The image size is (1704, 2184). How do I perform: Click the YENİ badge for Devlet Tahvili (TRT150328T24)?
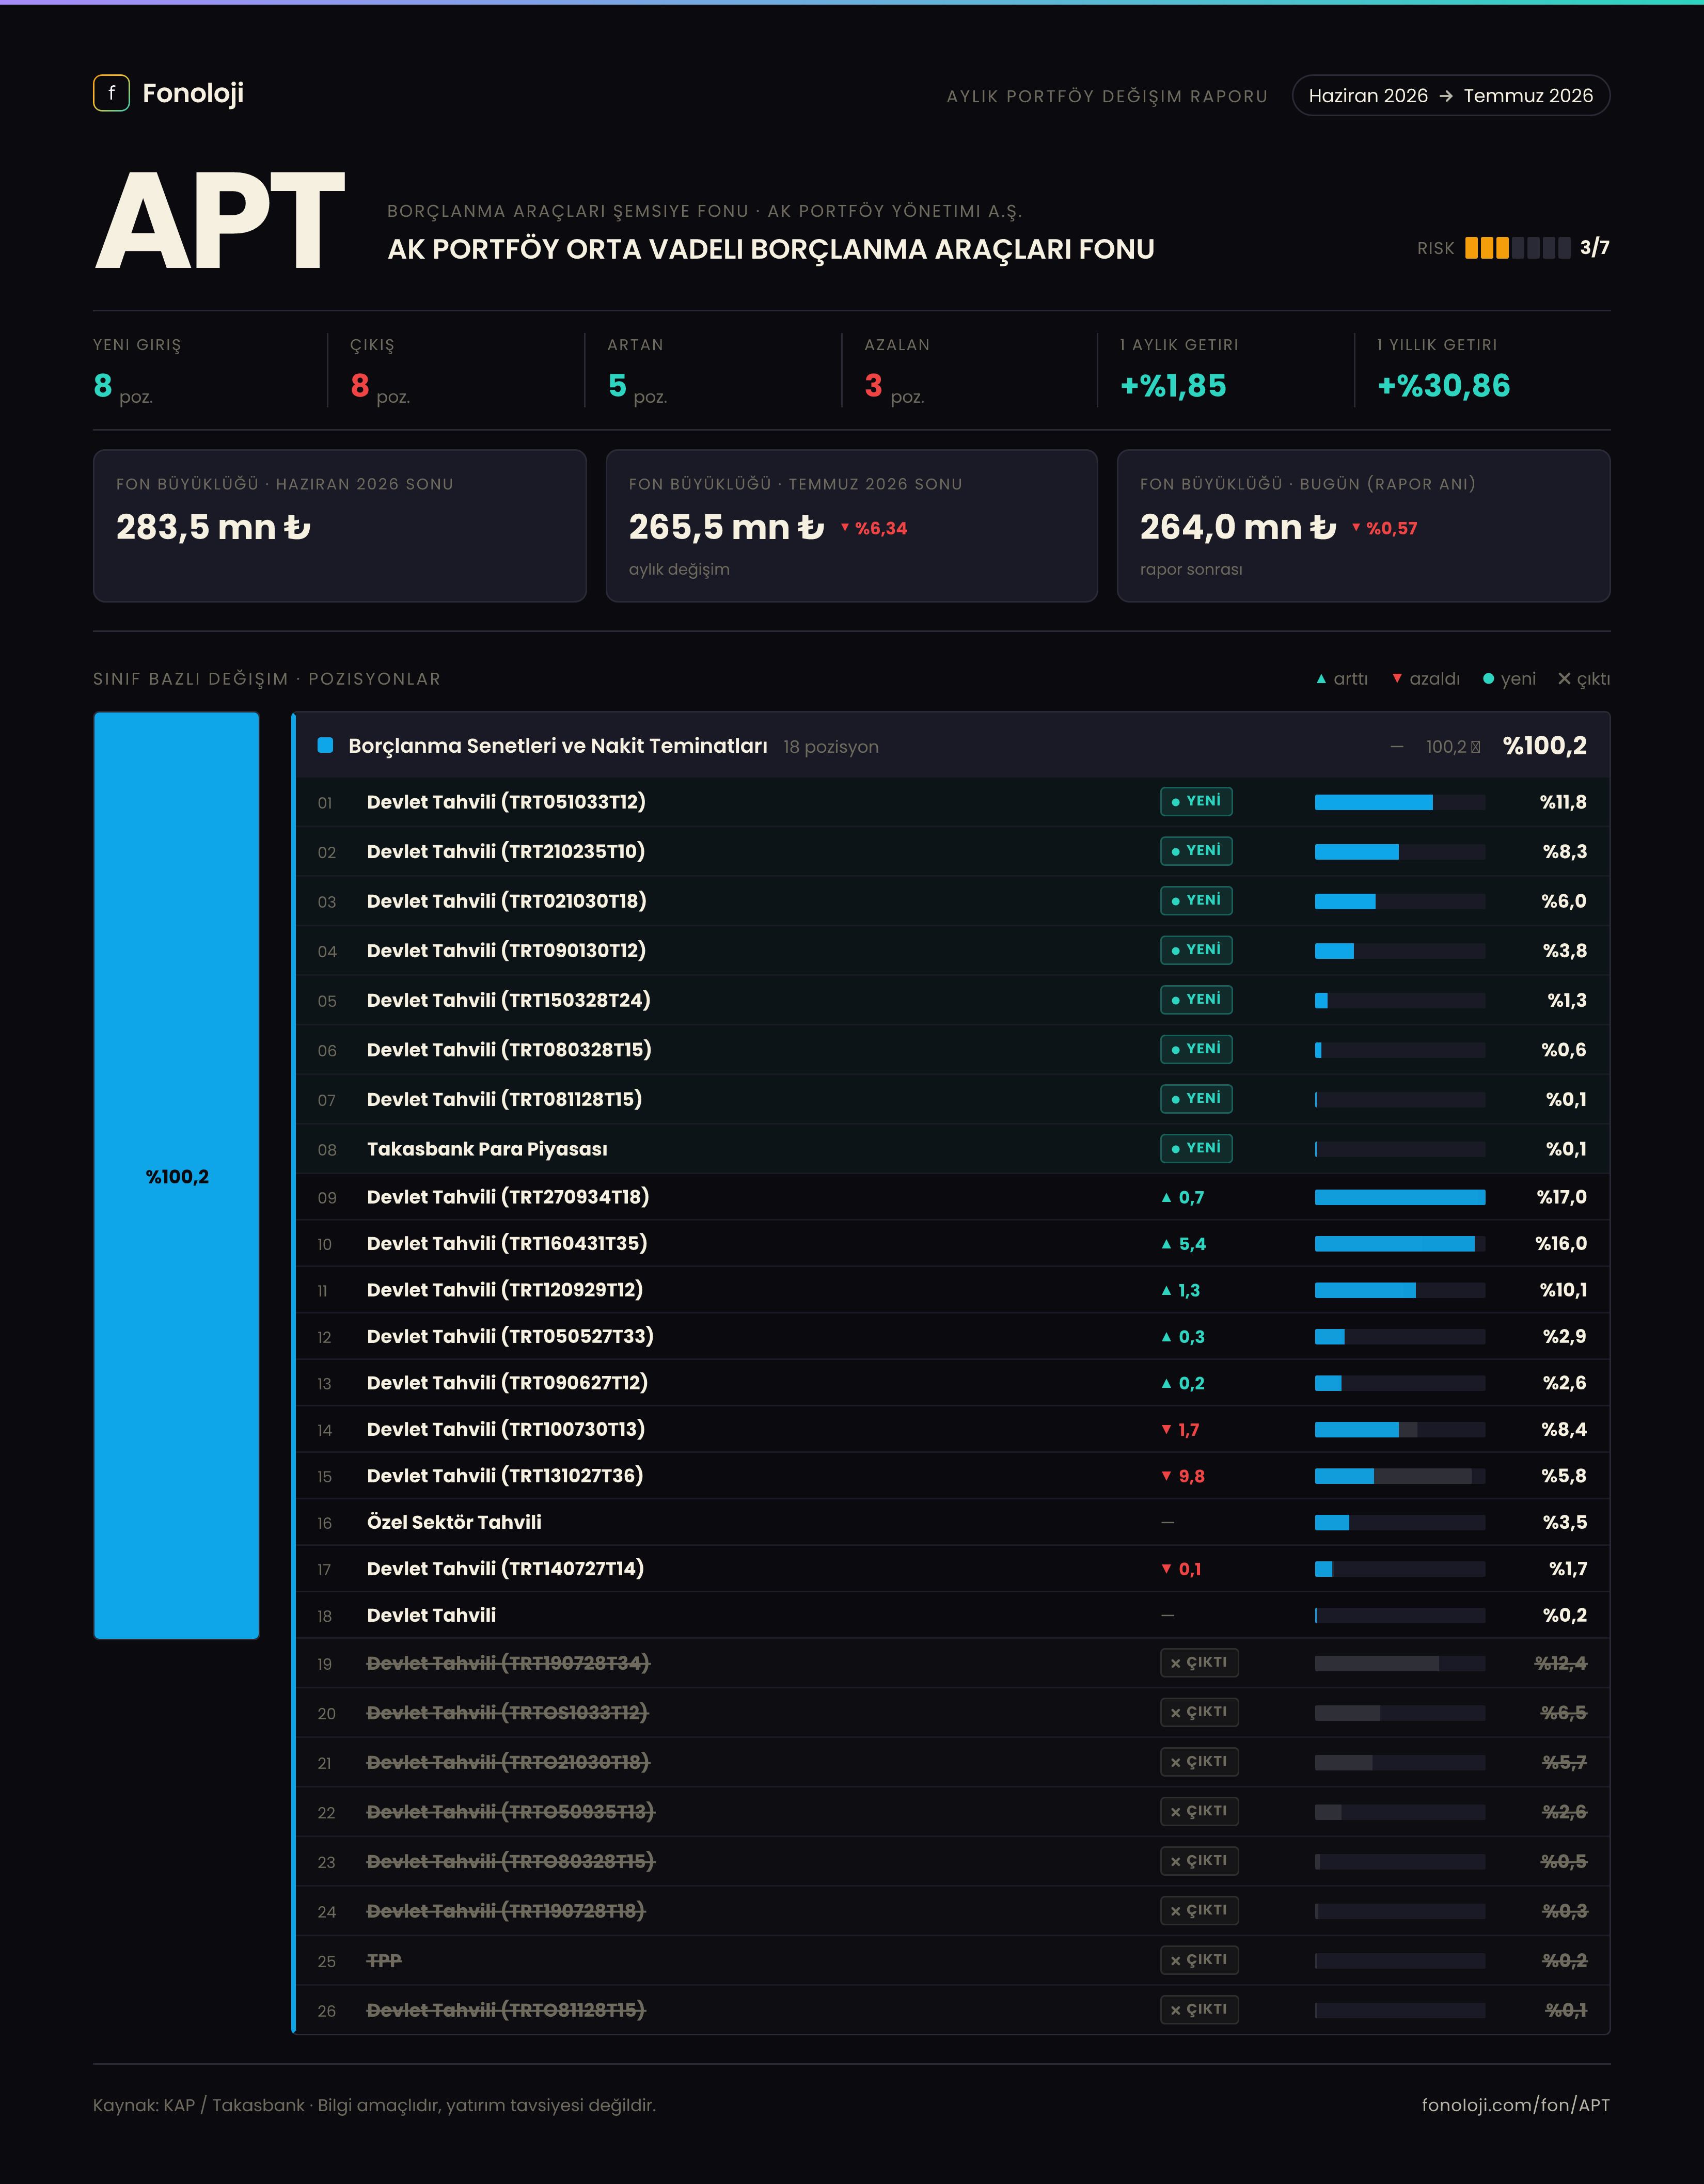[x=1196, y=1000]
